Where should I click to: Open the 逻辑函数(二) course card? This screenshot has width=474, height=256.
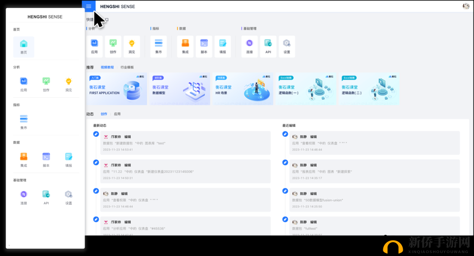click(369, 89)
